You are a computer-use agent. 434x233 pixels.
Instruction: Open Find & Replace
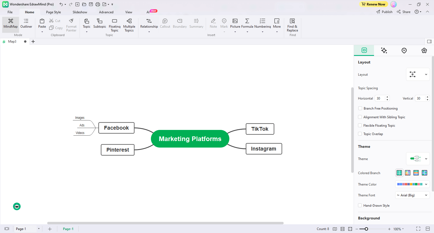[x=292, y=25]
